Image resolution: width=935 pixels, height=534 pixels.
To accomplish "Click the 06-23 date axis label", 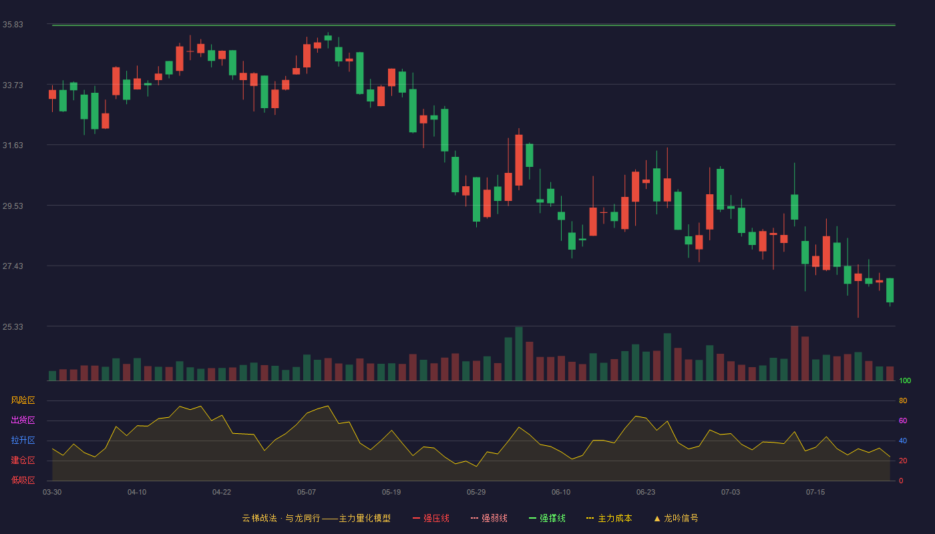I will pyautogui.click(x=646, y=492).
